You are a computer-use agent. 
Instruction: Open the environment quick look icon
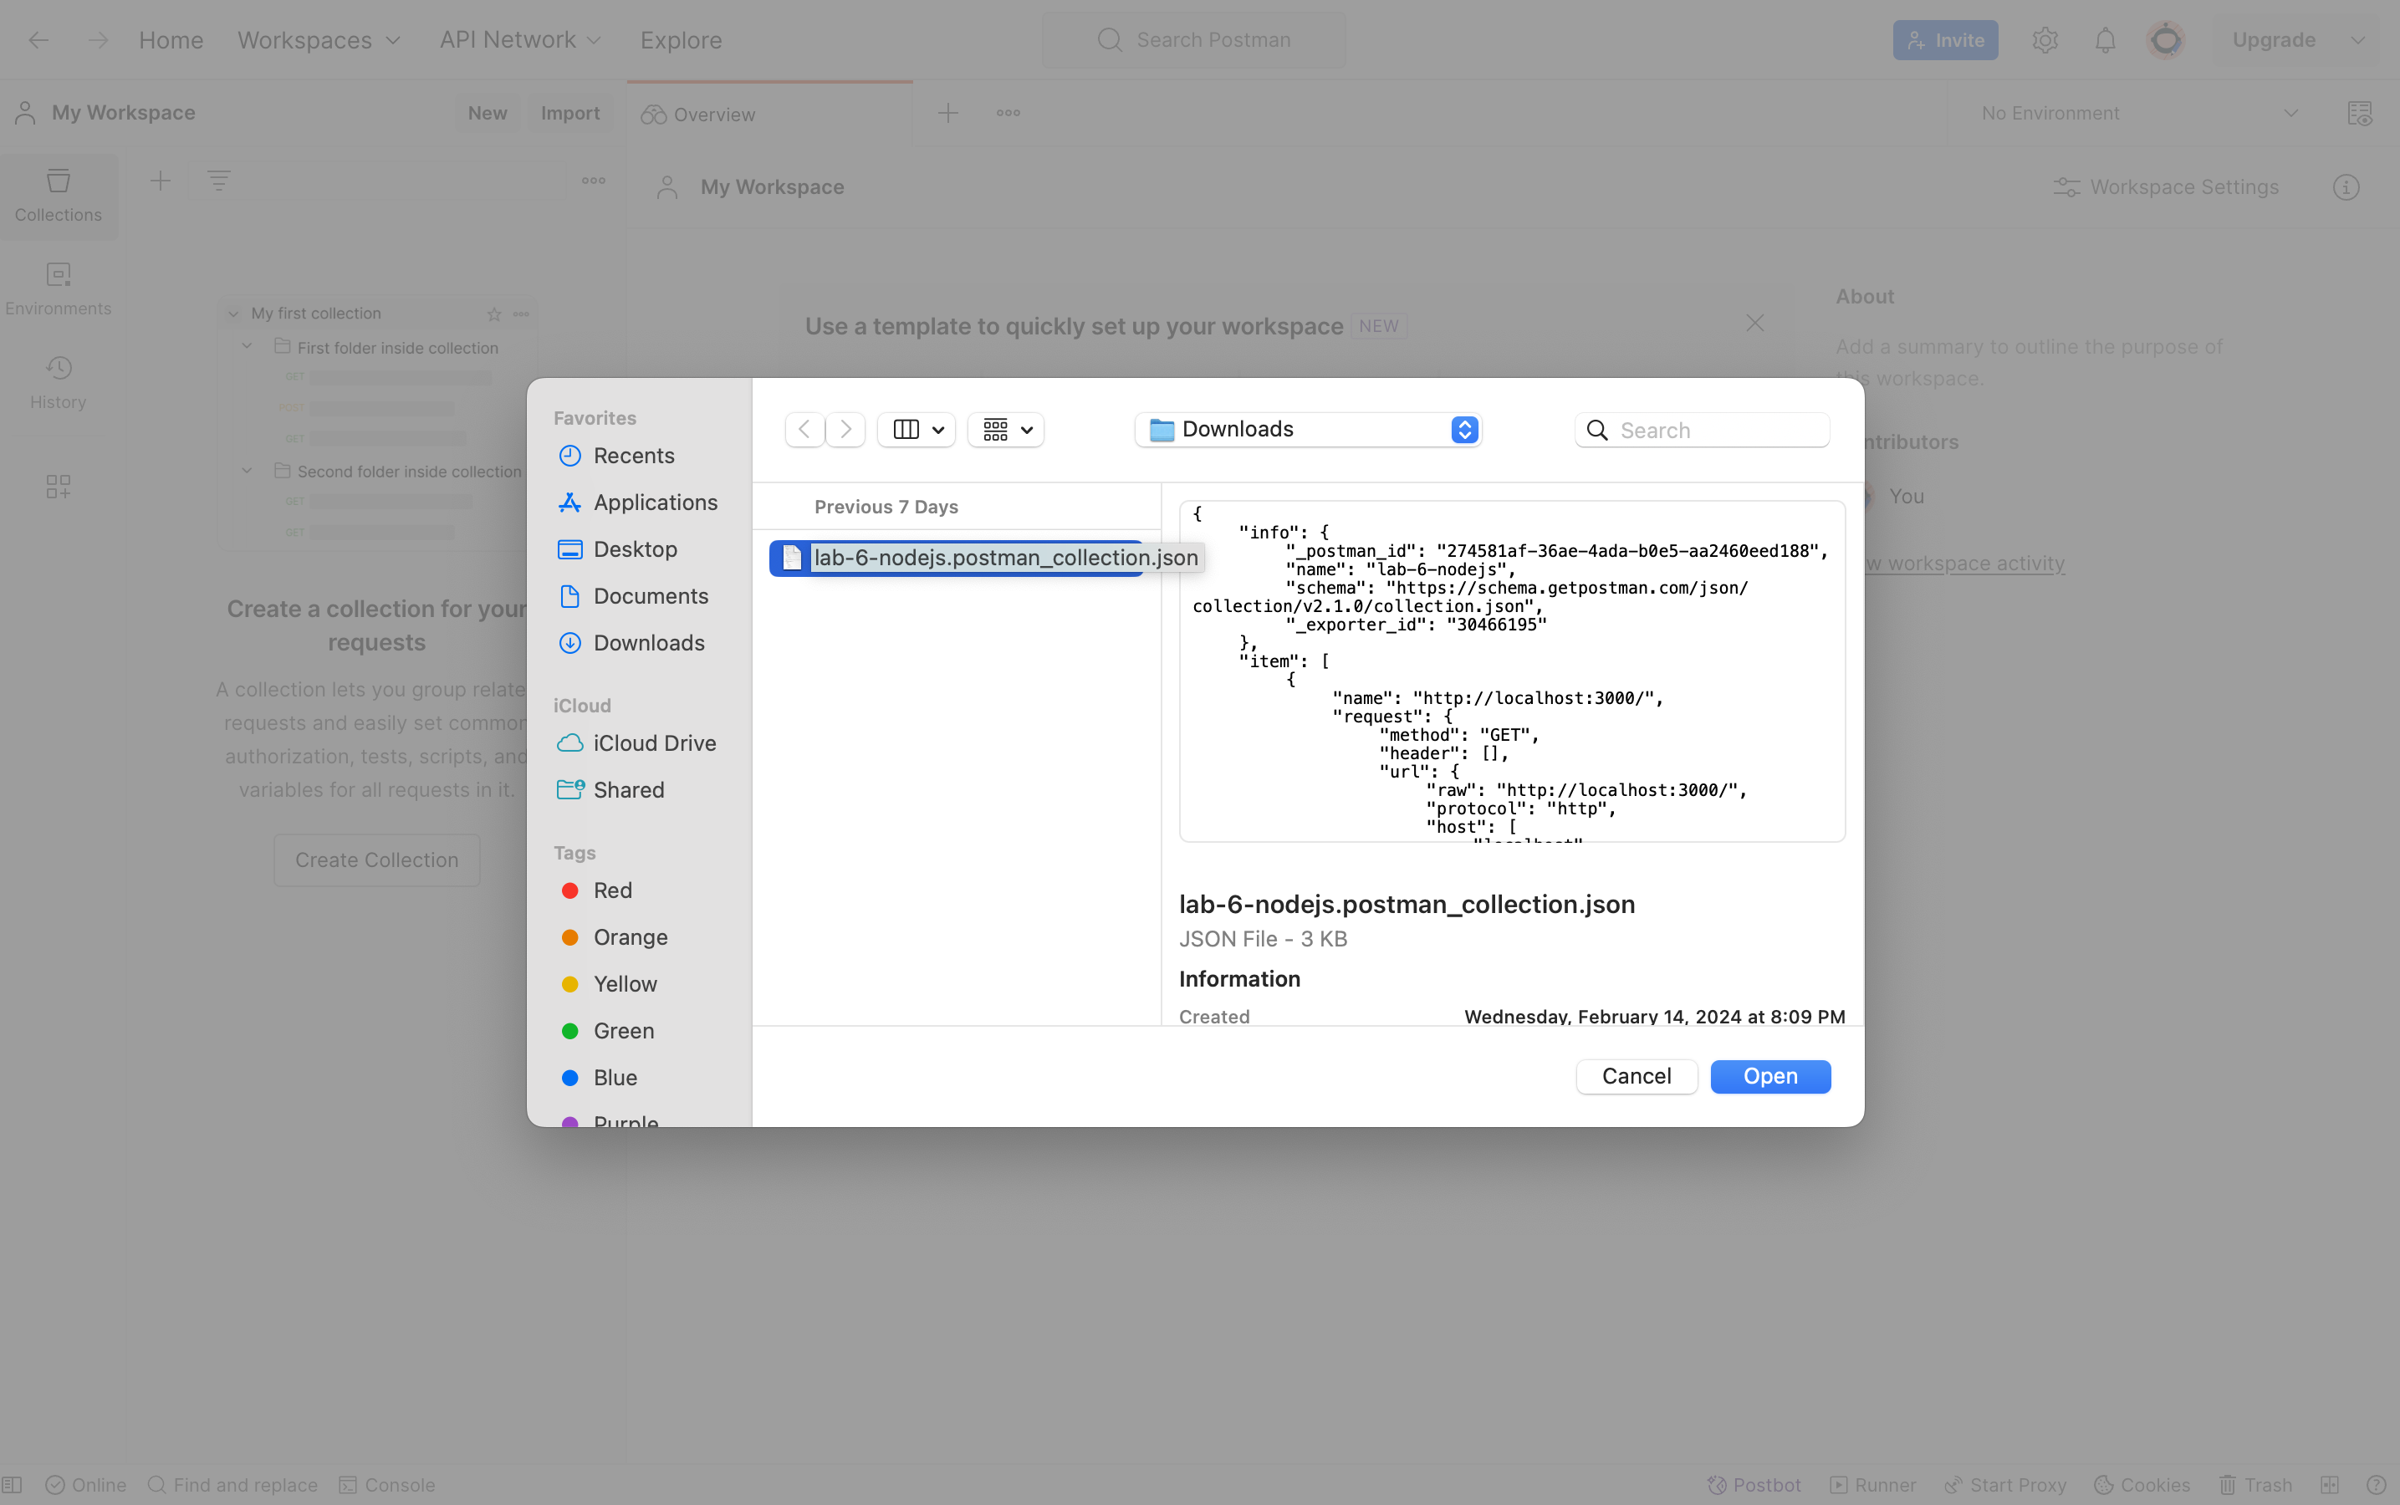click(x=2359, y=113)
